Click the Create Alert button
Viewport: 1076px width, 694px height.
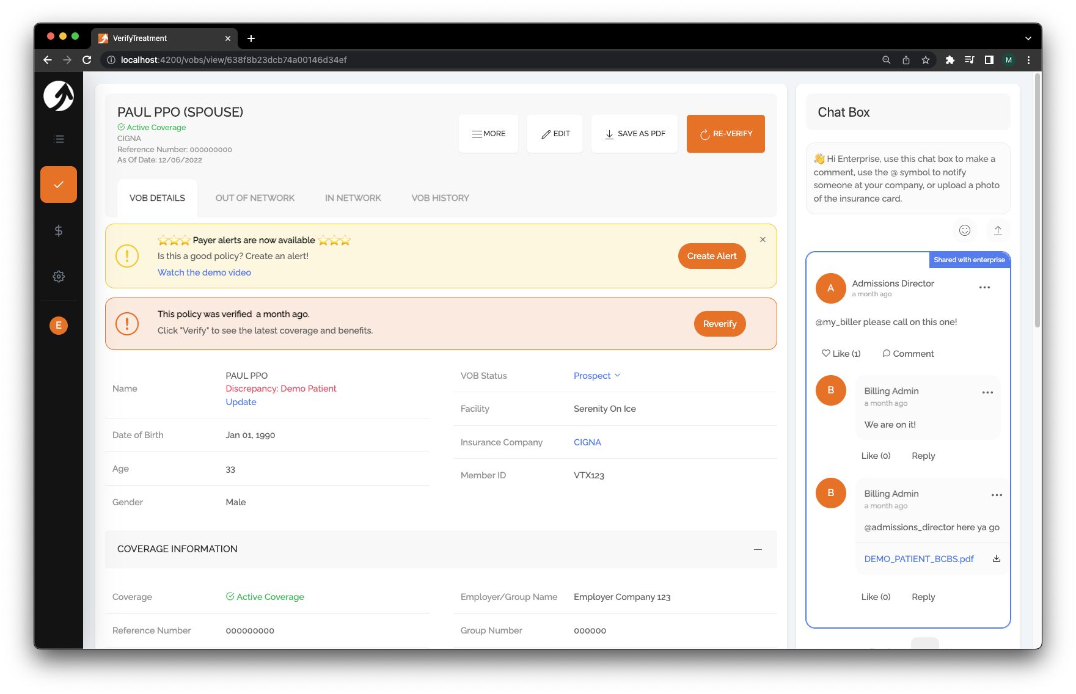(x=711, y=256)
